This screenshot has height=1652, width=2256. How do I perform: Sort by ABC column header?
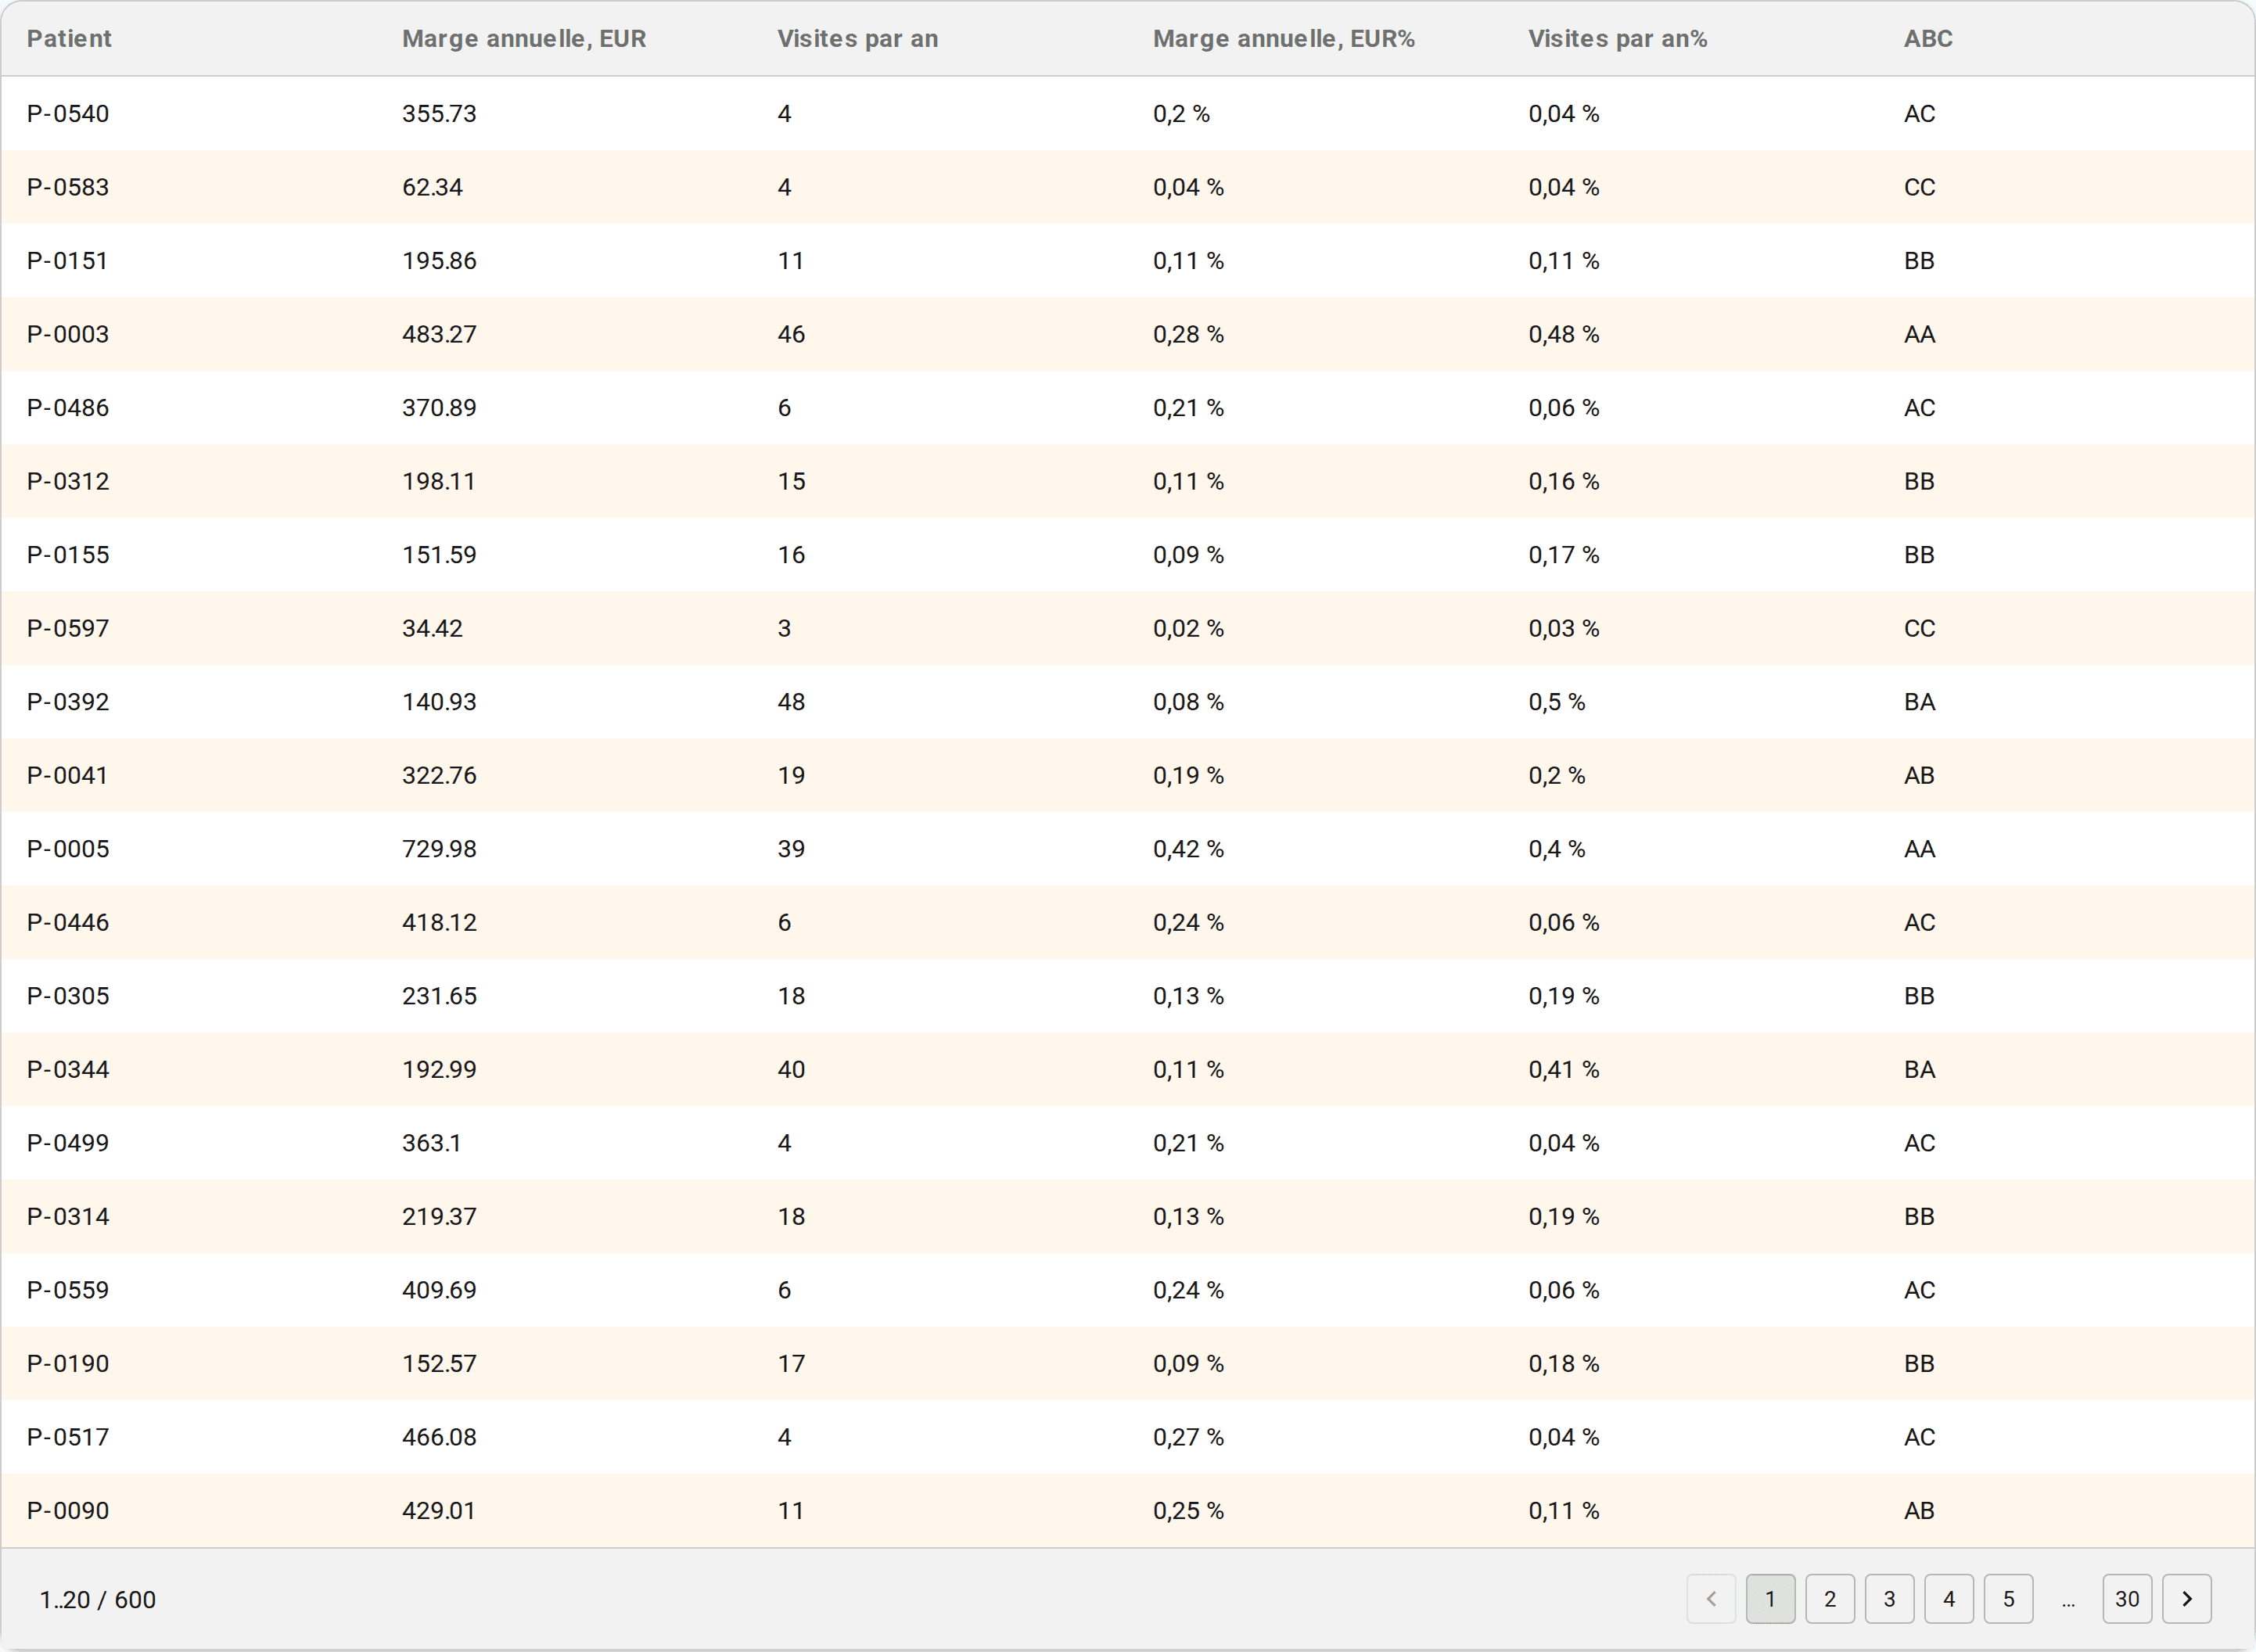(x=1928, y=39)
